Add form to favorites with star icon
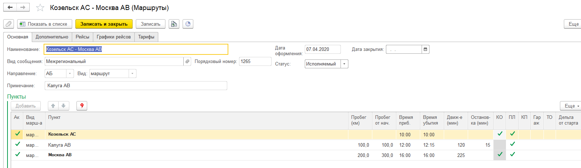 (x=40, y=7)
